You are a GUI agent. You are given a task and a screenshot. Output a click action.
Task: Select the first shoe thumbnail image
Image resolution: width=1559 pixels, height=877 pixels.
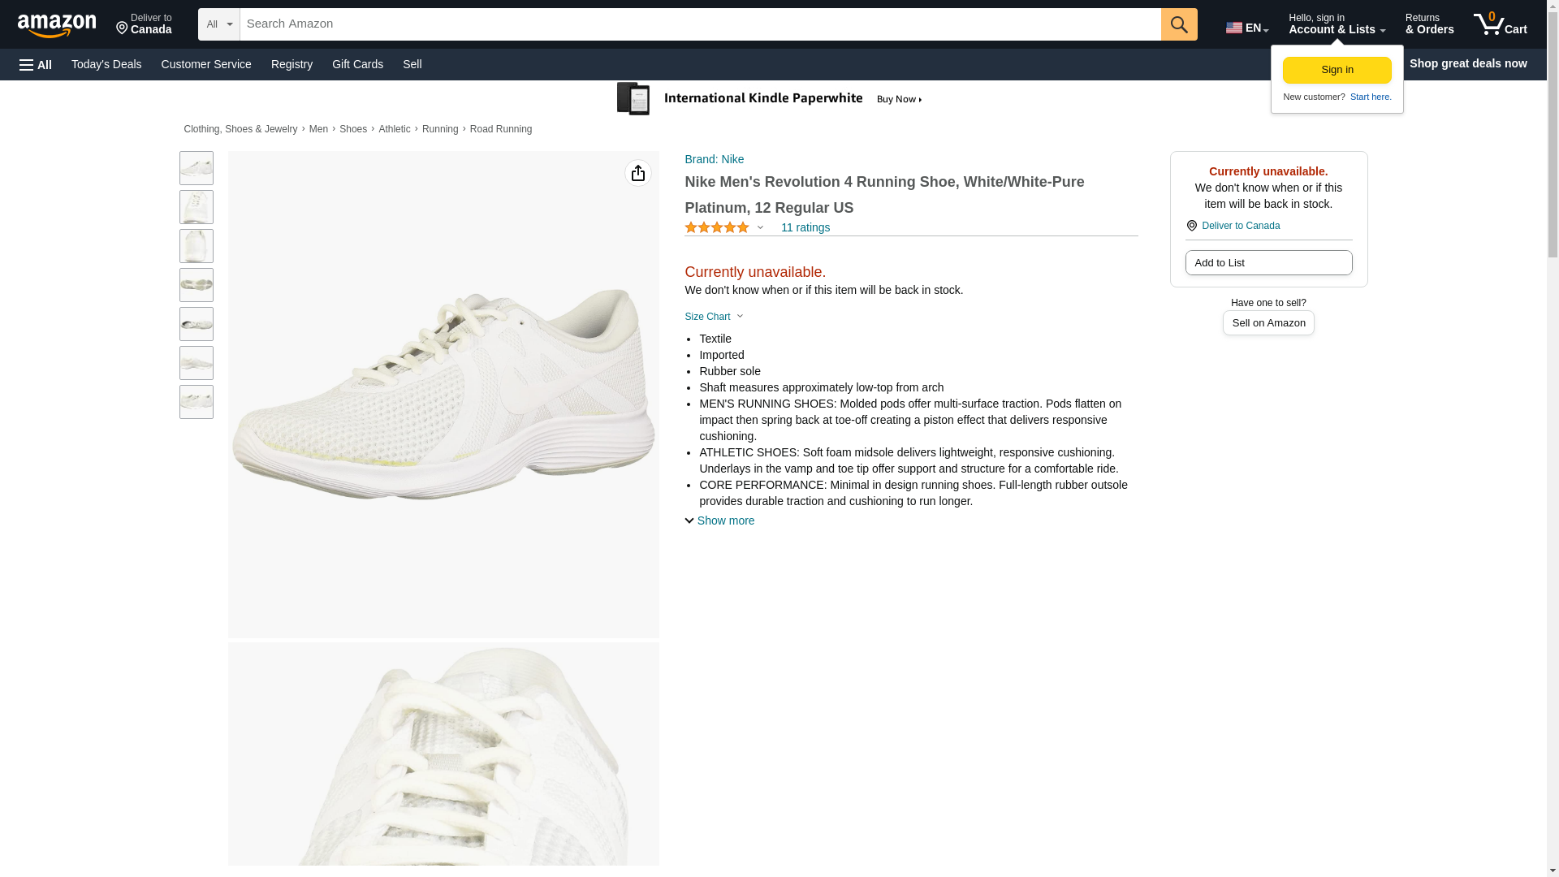tap(196, 168)
